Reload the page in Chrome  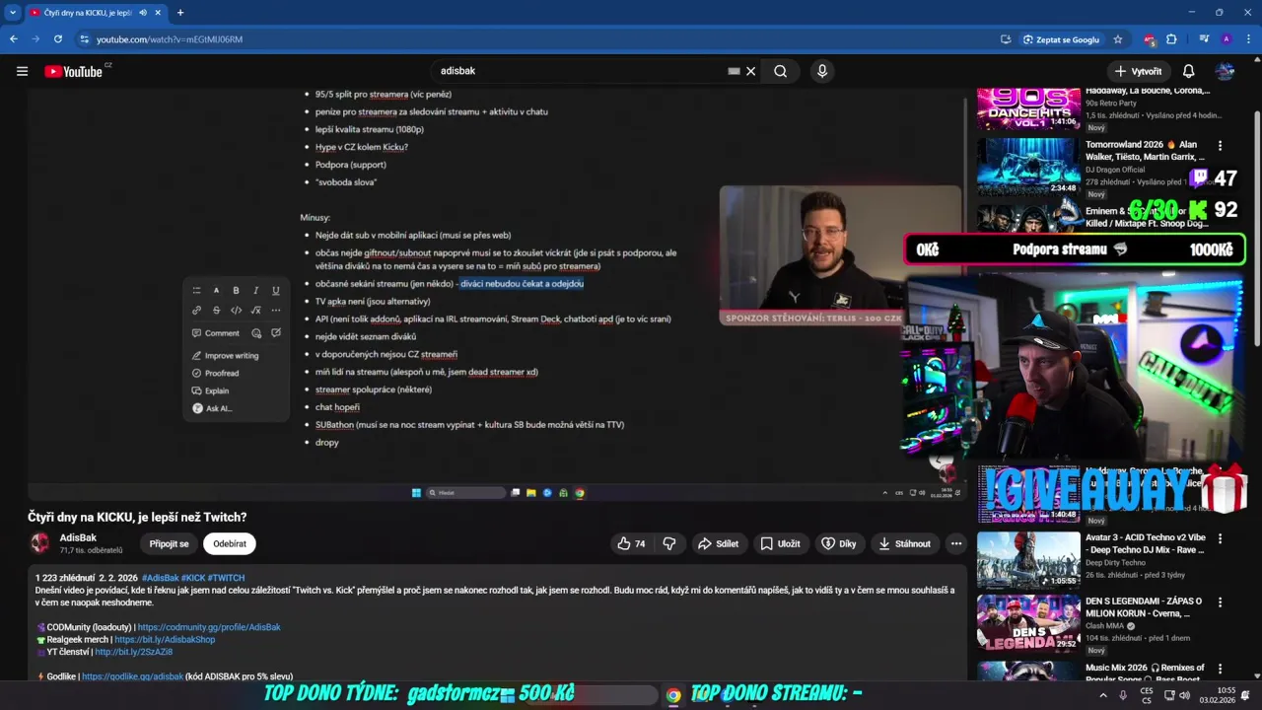pos(58,39)
